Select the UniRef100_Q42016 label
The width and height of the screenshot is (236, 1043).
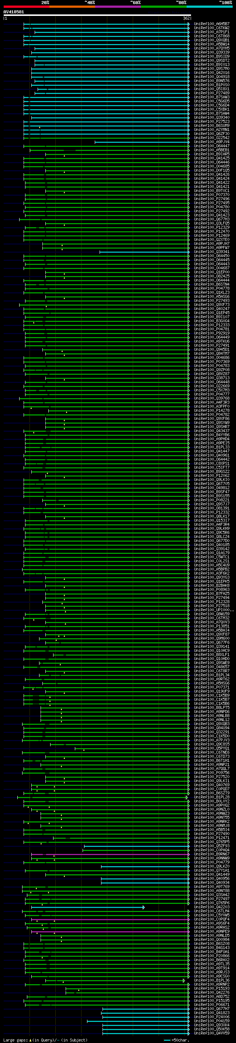point(211,73)
